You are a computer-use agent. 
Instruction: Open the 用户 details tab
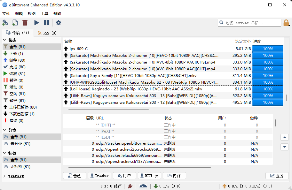(124, 176)
